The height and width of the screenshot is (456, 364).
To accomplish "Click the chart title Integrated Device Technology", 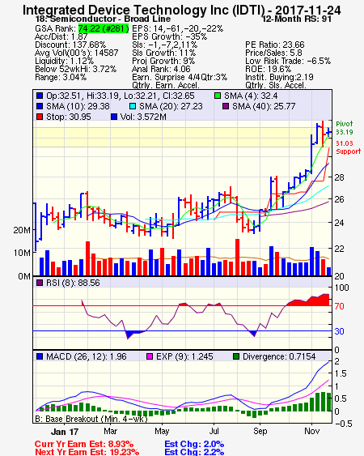I will click(x=181, y=11).
